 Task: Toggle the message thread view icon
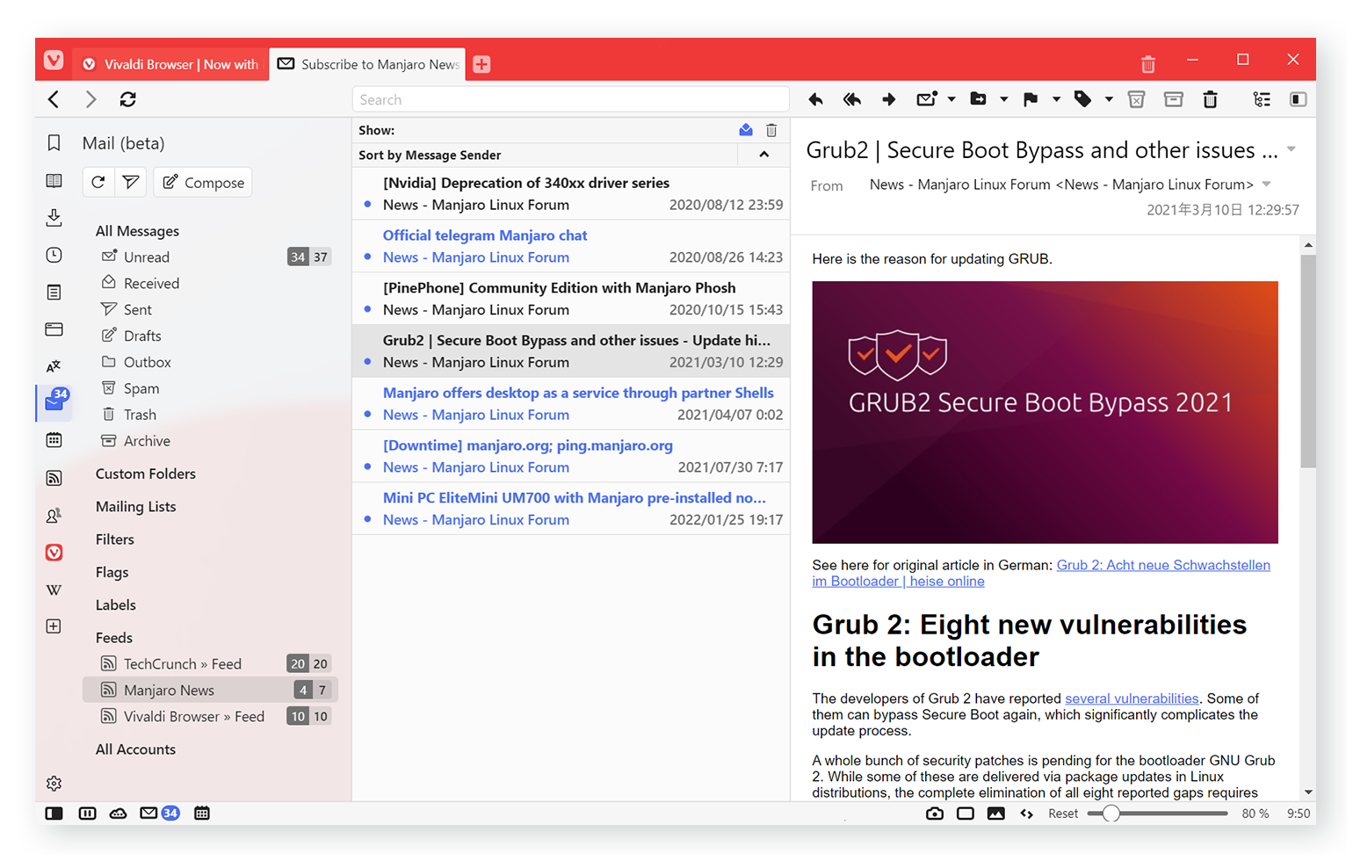pos(1262,99)
